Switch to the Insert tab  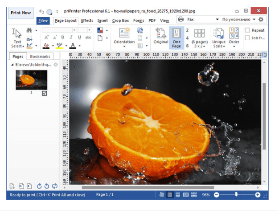(x=102, y=21)
